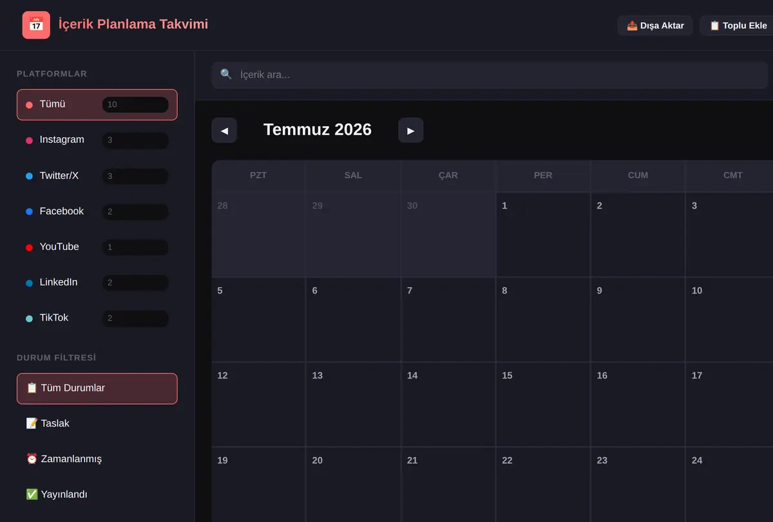The height and width of the screenshot is (522, 773).
Task: Click the search magnifier icon
Action: [x=226, y=75]
